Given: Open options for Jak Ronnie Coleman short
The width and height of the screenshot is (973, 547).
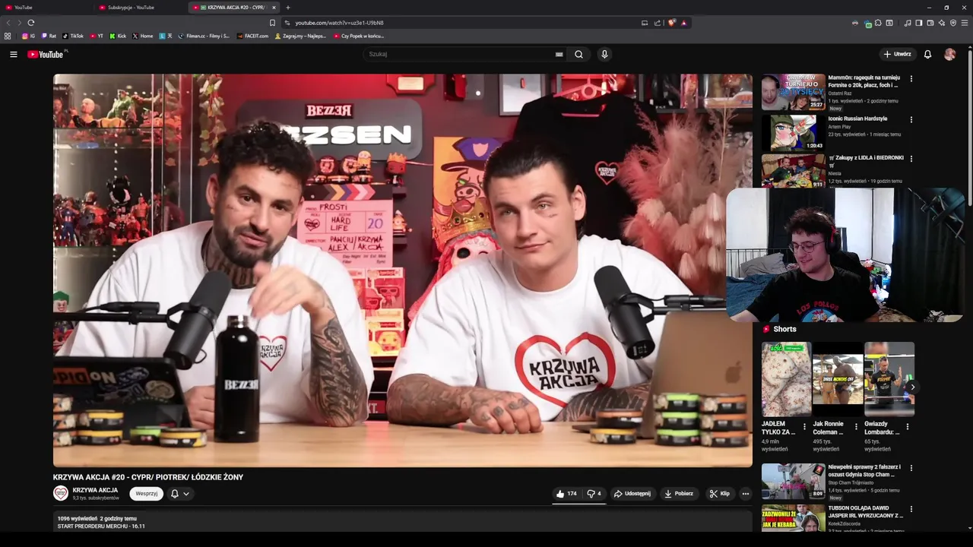Looking at the screenshot, I should click(856, 427).
